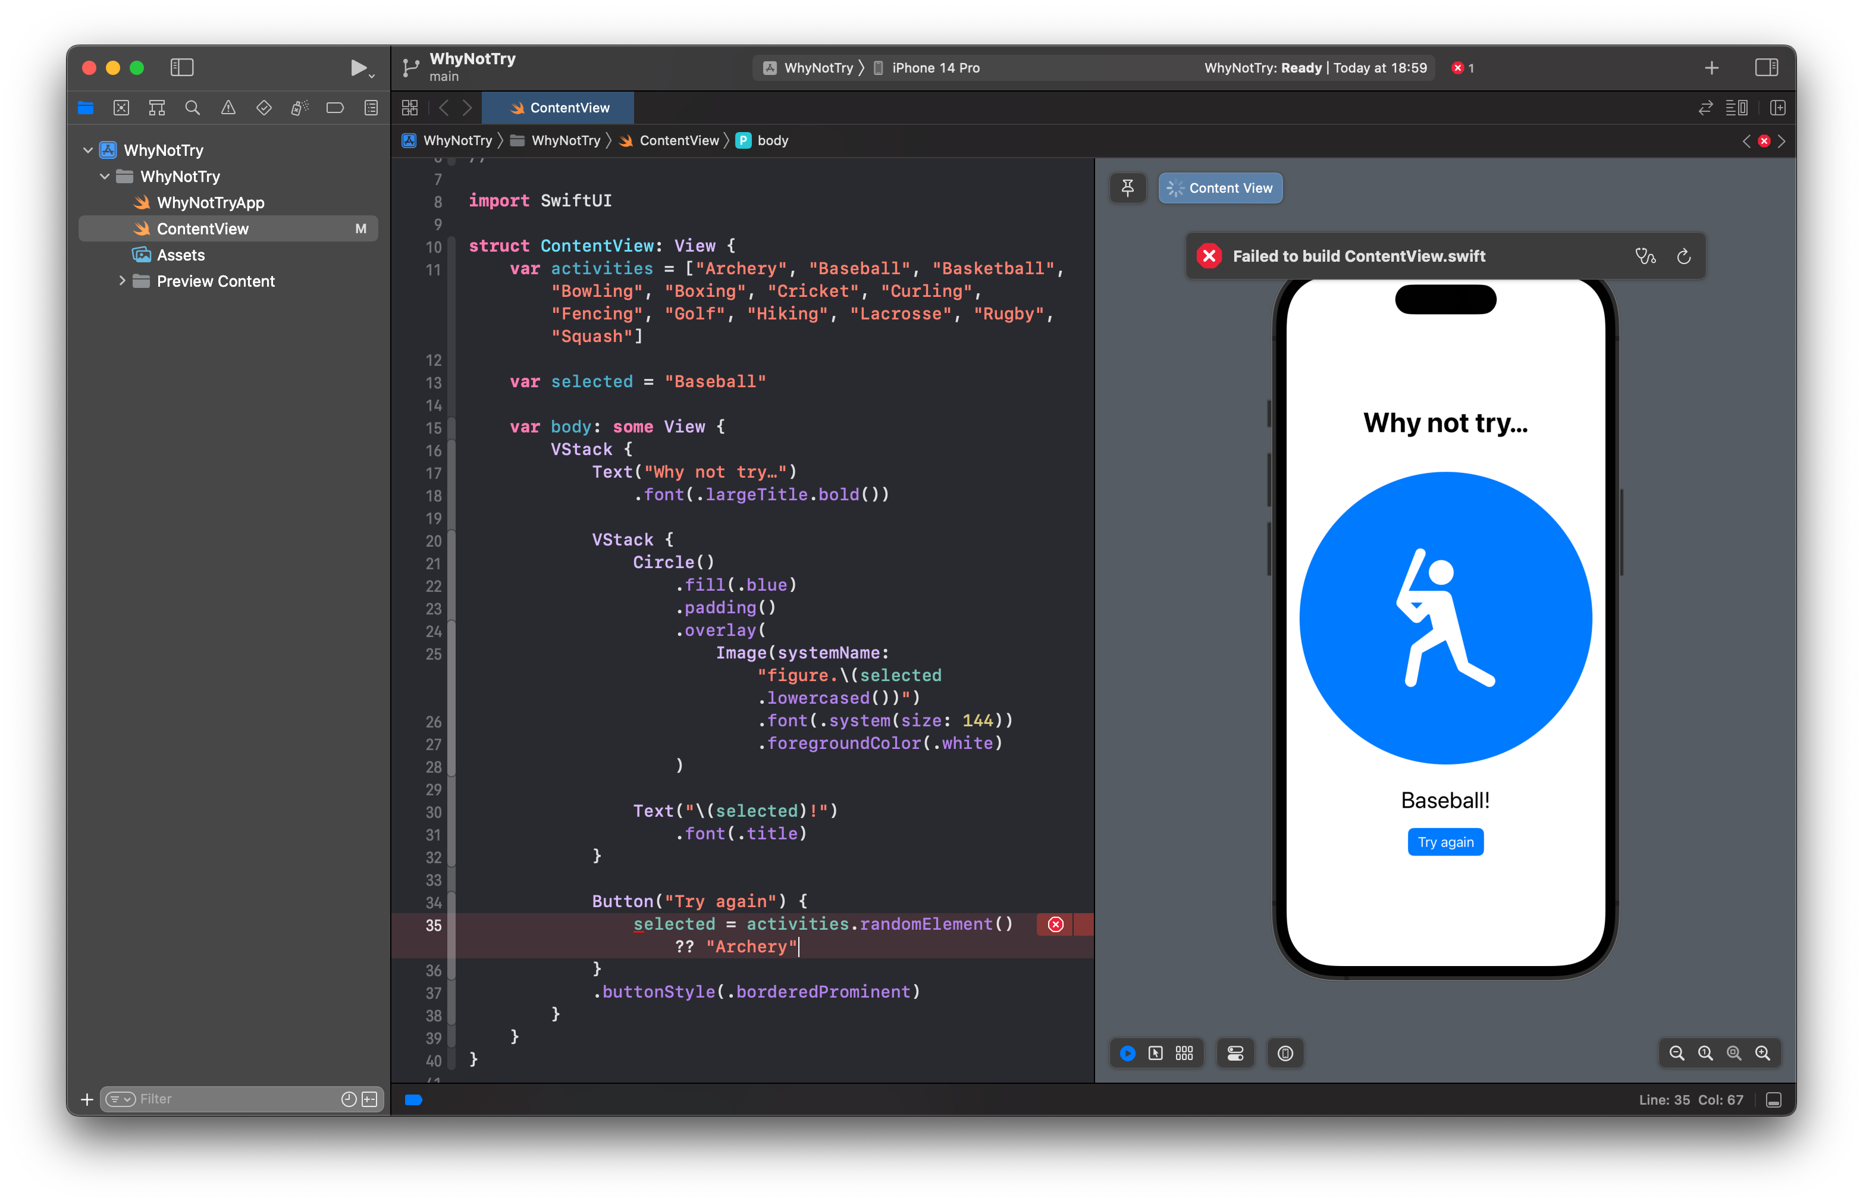The width and height of the screenshot is (1863, 1204).
Task: Show the Debug navigator
Action: 299,108
